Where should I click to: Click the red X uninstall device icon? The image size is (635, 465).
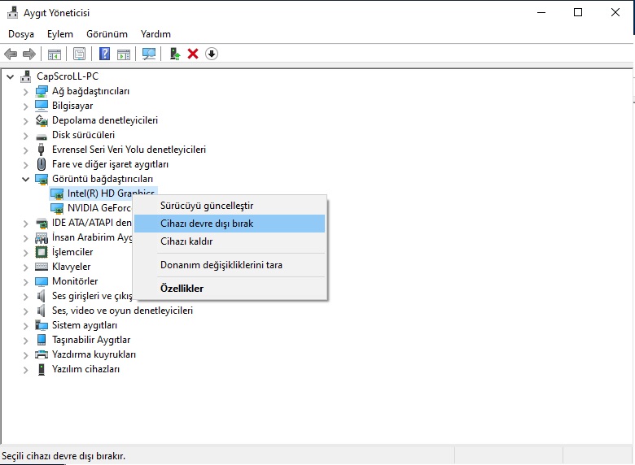[193, 54]
